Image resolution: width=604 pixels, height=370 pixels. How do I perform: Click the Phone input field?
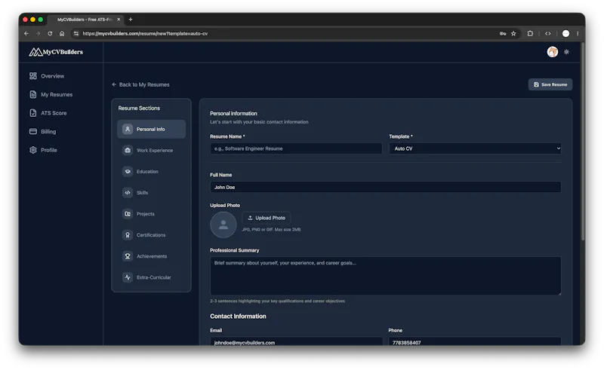tap(475, 341)
